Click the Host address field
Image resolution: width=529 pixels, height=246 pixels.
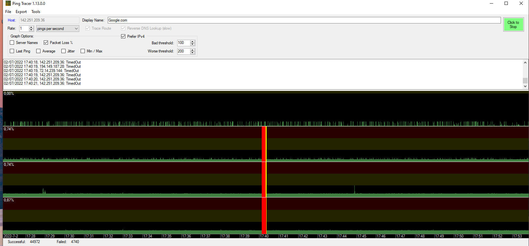pos(49,20)
